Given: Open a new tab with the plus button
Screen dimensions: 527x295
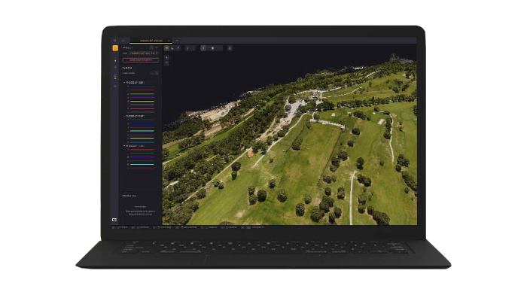Looking at the screenshot, I should click(x=177, y=41).
